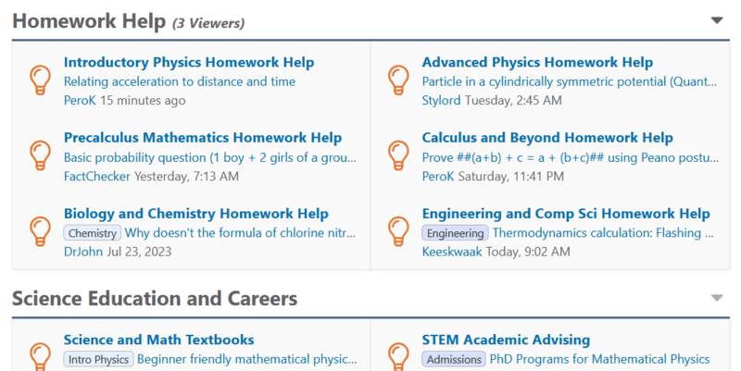Click the Engineering prefix tag

pos(455,233)
